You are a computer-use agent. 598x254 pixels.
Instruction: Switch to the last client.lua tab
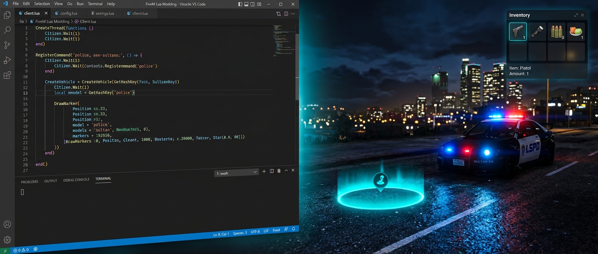pos(140,13)
